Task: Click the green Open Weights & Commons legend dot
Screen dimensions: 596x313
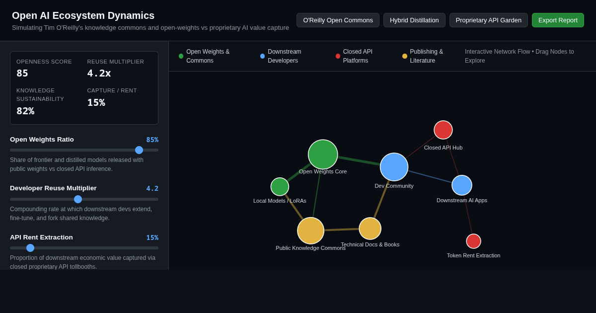Action: pyautogui.click(x=181, y=56)
